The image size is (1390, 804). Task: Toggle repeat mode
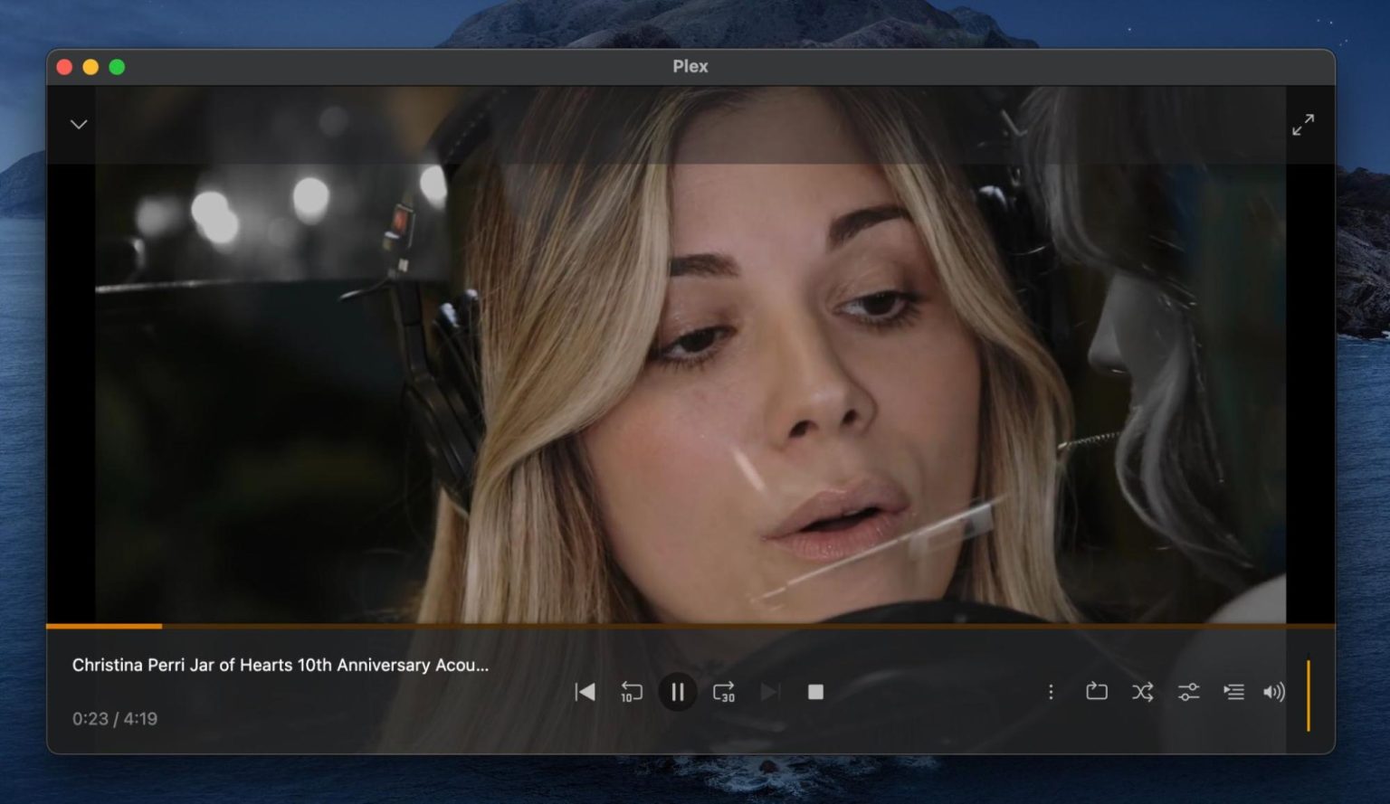[x=1096, y=692]
